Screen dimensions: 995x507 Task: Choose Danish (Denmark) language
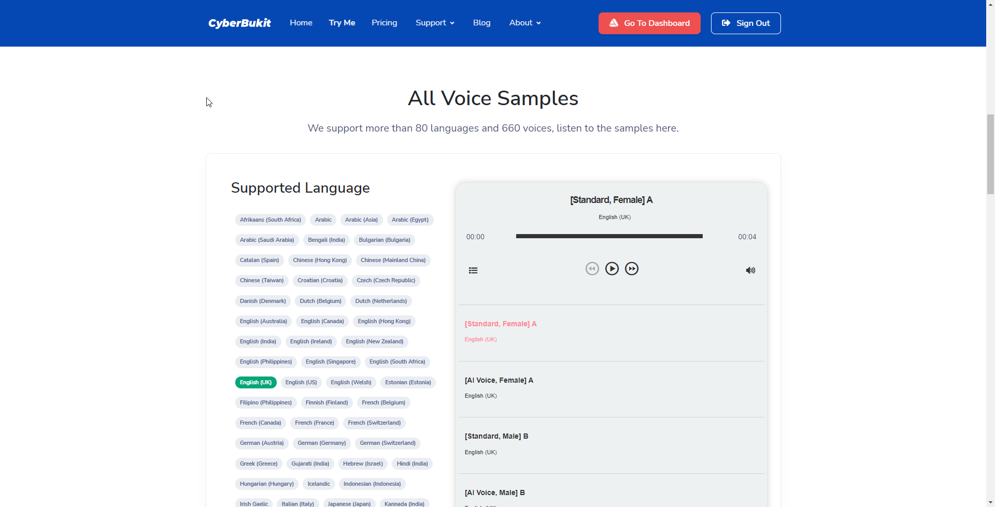[x=263, y=301]
